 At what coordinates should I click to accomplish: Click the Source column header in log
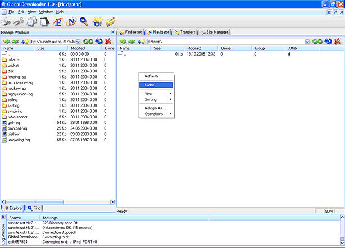click(23, 218)
